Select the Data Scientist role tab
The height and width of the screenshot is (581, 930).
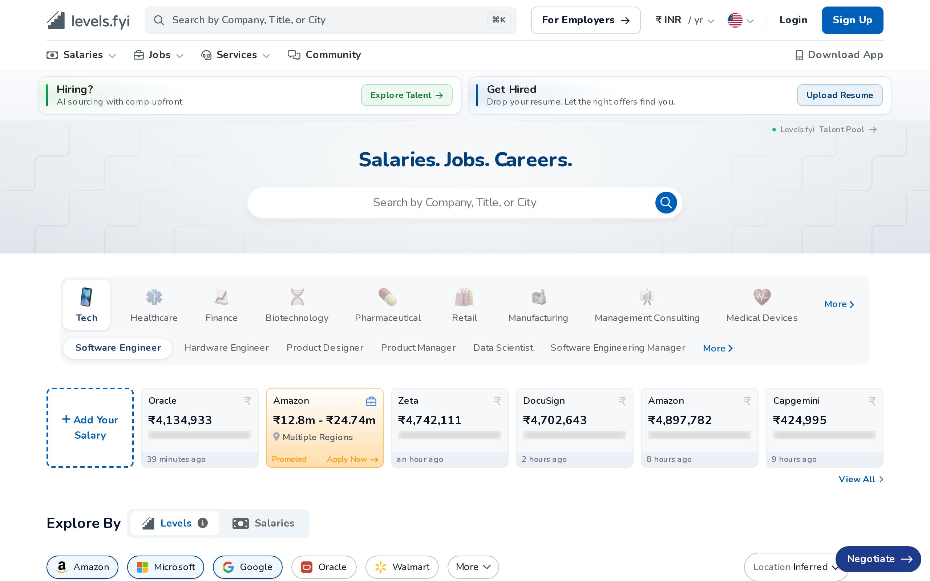click(503, 348)
